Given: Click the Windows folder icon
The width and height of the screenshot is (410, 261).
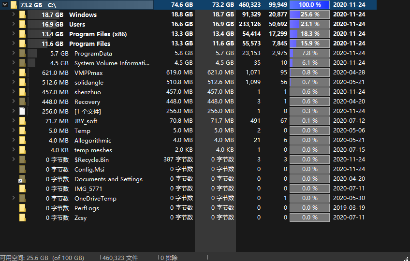Looking at the screenshot, I should click(x=22, y=14).
